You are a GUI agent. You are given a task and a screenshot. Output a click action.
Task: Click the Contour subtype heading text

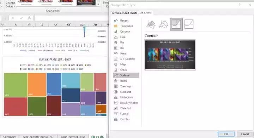151,36
